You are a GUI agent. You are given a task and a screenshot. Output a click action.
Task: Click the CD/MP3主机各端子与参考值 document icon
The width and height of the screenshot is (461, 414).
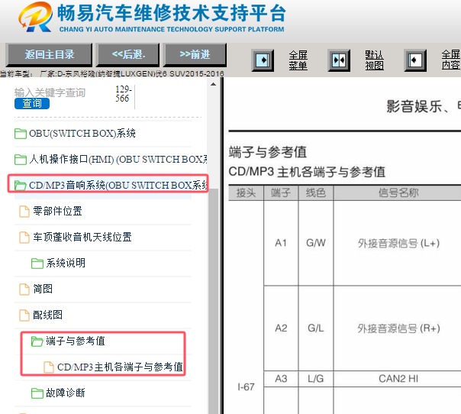click(49, 367)
